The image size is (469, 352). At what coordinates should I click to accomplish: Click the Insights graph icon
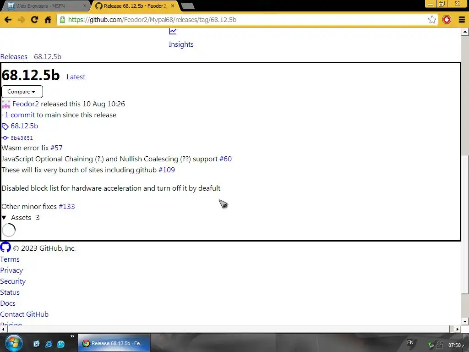(x=173, y=31)
